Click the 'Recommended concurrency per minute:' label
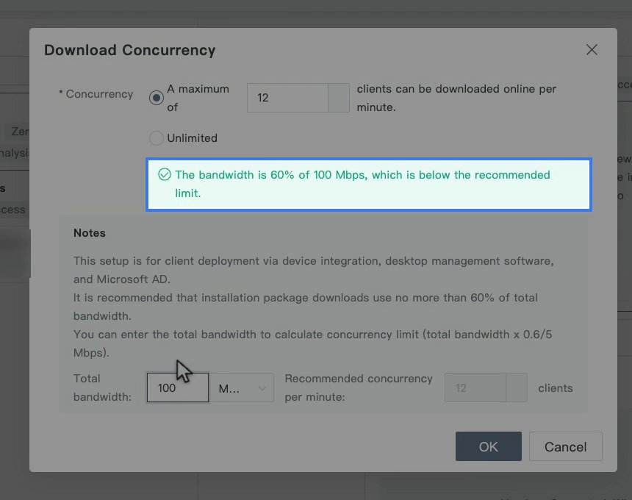Viewport: 632px width, 500px height. pyautogui.click(x=359, y=387)
